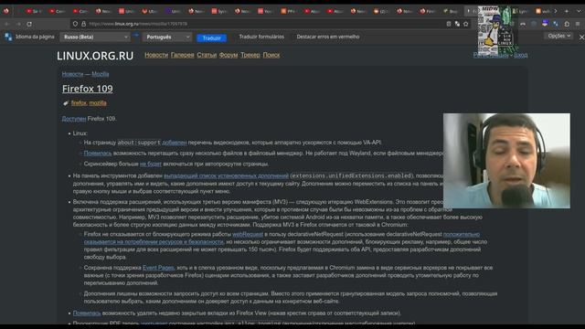Click the blue Traduzir button
This screenshot has height=329, width=585.
pyautogui.click(x=211, y=37)
